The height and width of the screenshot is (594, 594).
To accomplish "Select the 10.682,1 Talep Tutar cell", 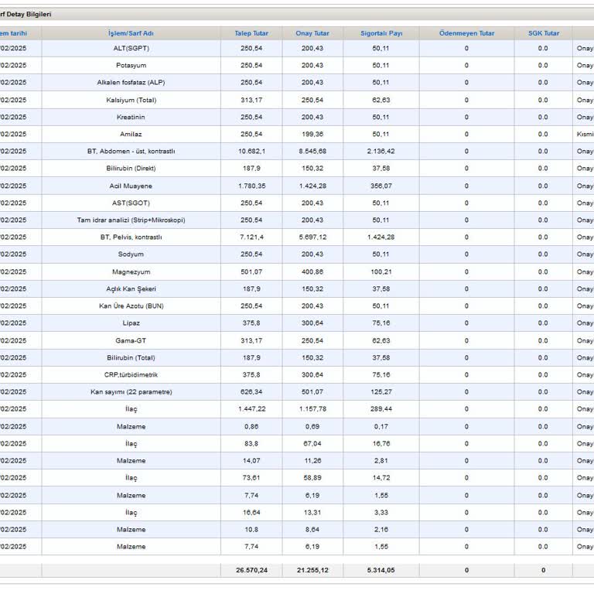I will click(251, 152).
